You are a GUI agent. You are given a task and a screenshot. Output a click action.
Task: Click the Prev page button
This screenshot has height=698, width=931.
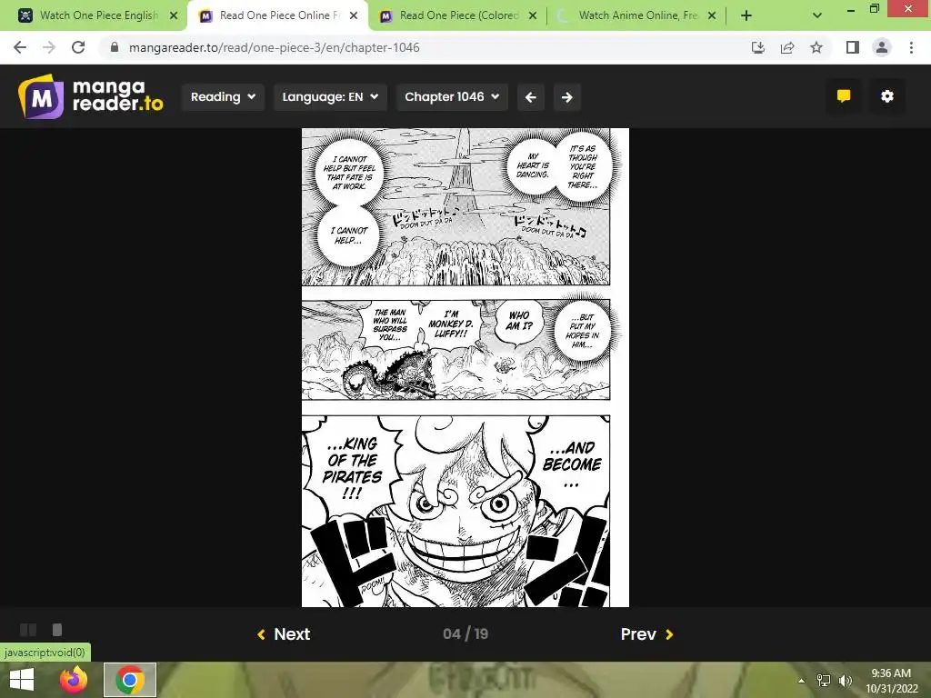(646, 633)
